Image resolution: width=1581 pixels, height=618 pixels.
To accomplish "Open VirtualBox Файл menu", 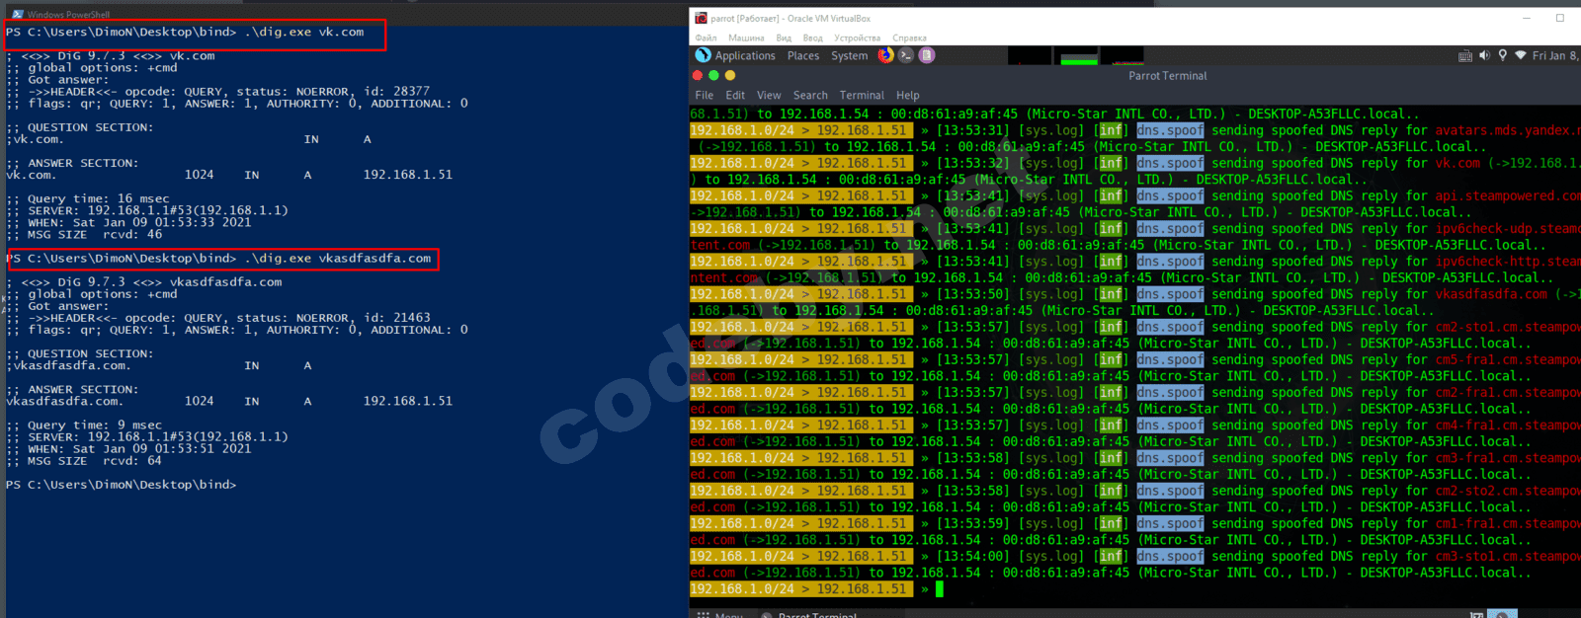I will (x=706, y=38).
